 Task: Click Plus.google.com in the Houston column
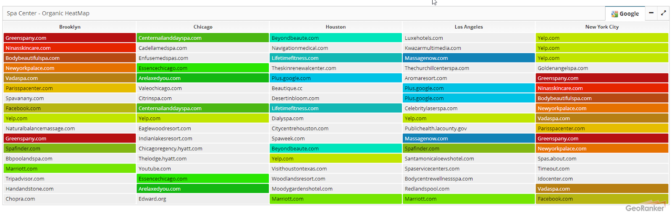click(x=336, y=78)
